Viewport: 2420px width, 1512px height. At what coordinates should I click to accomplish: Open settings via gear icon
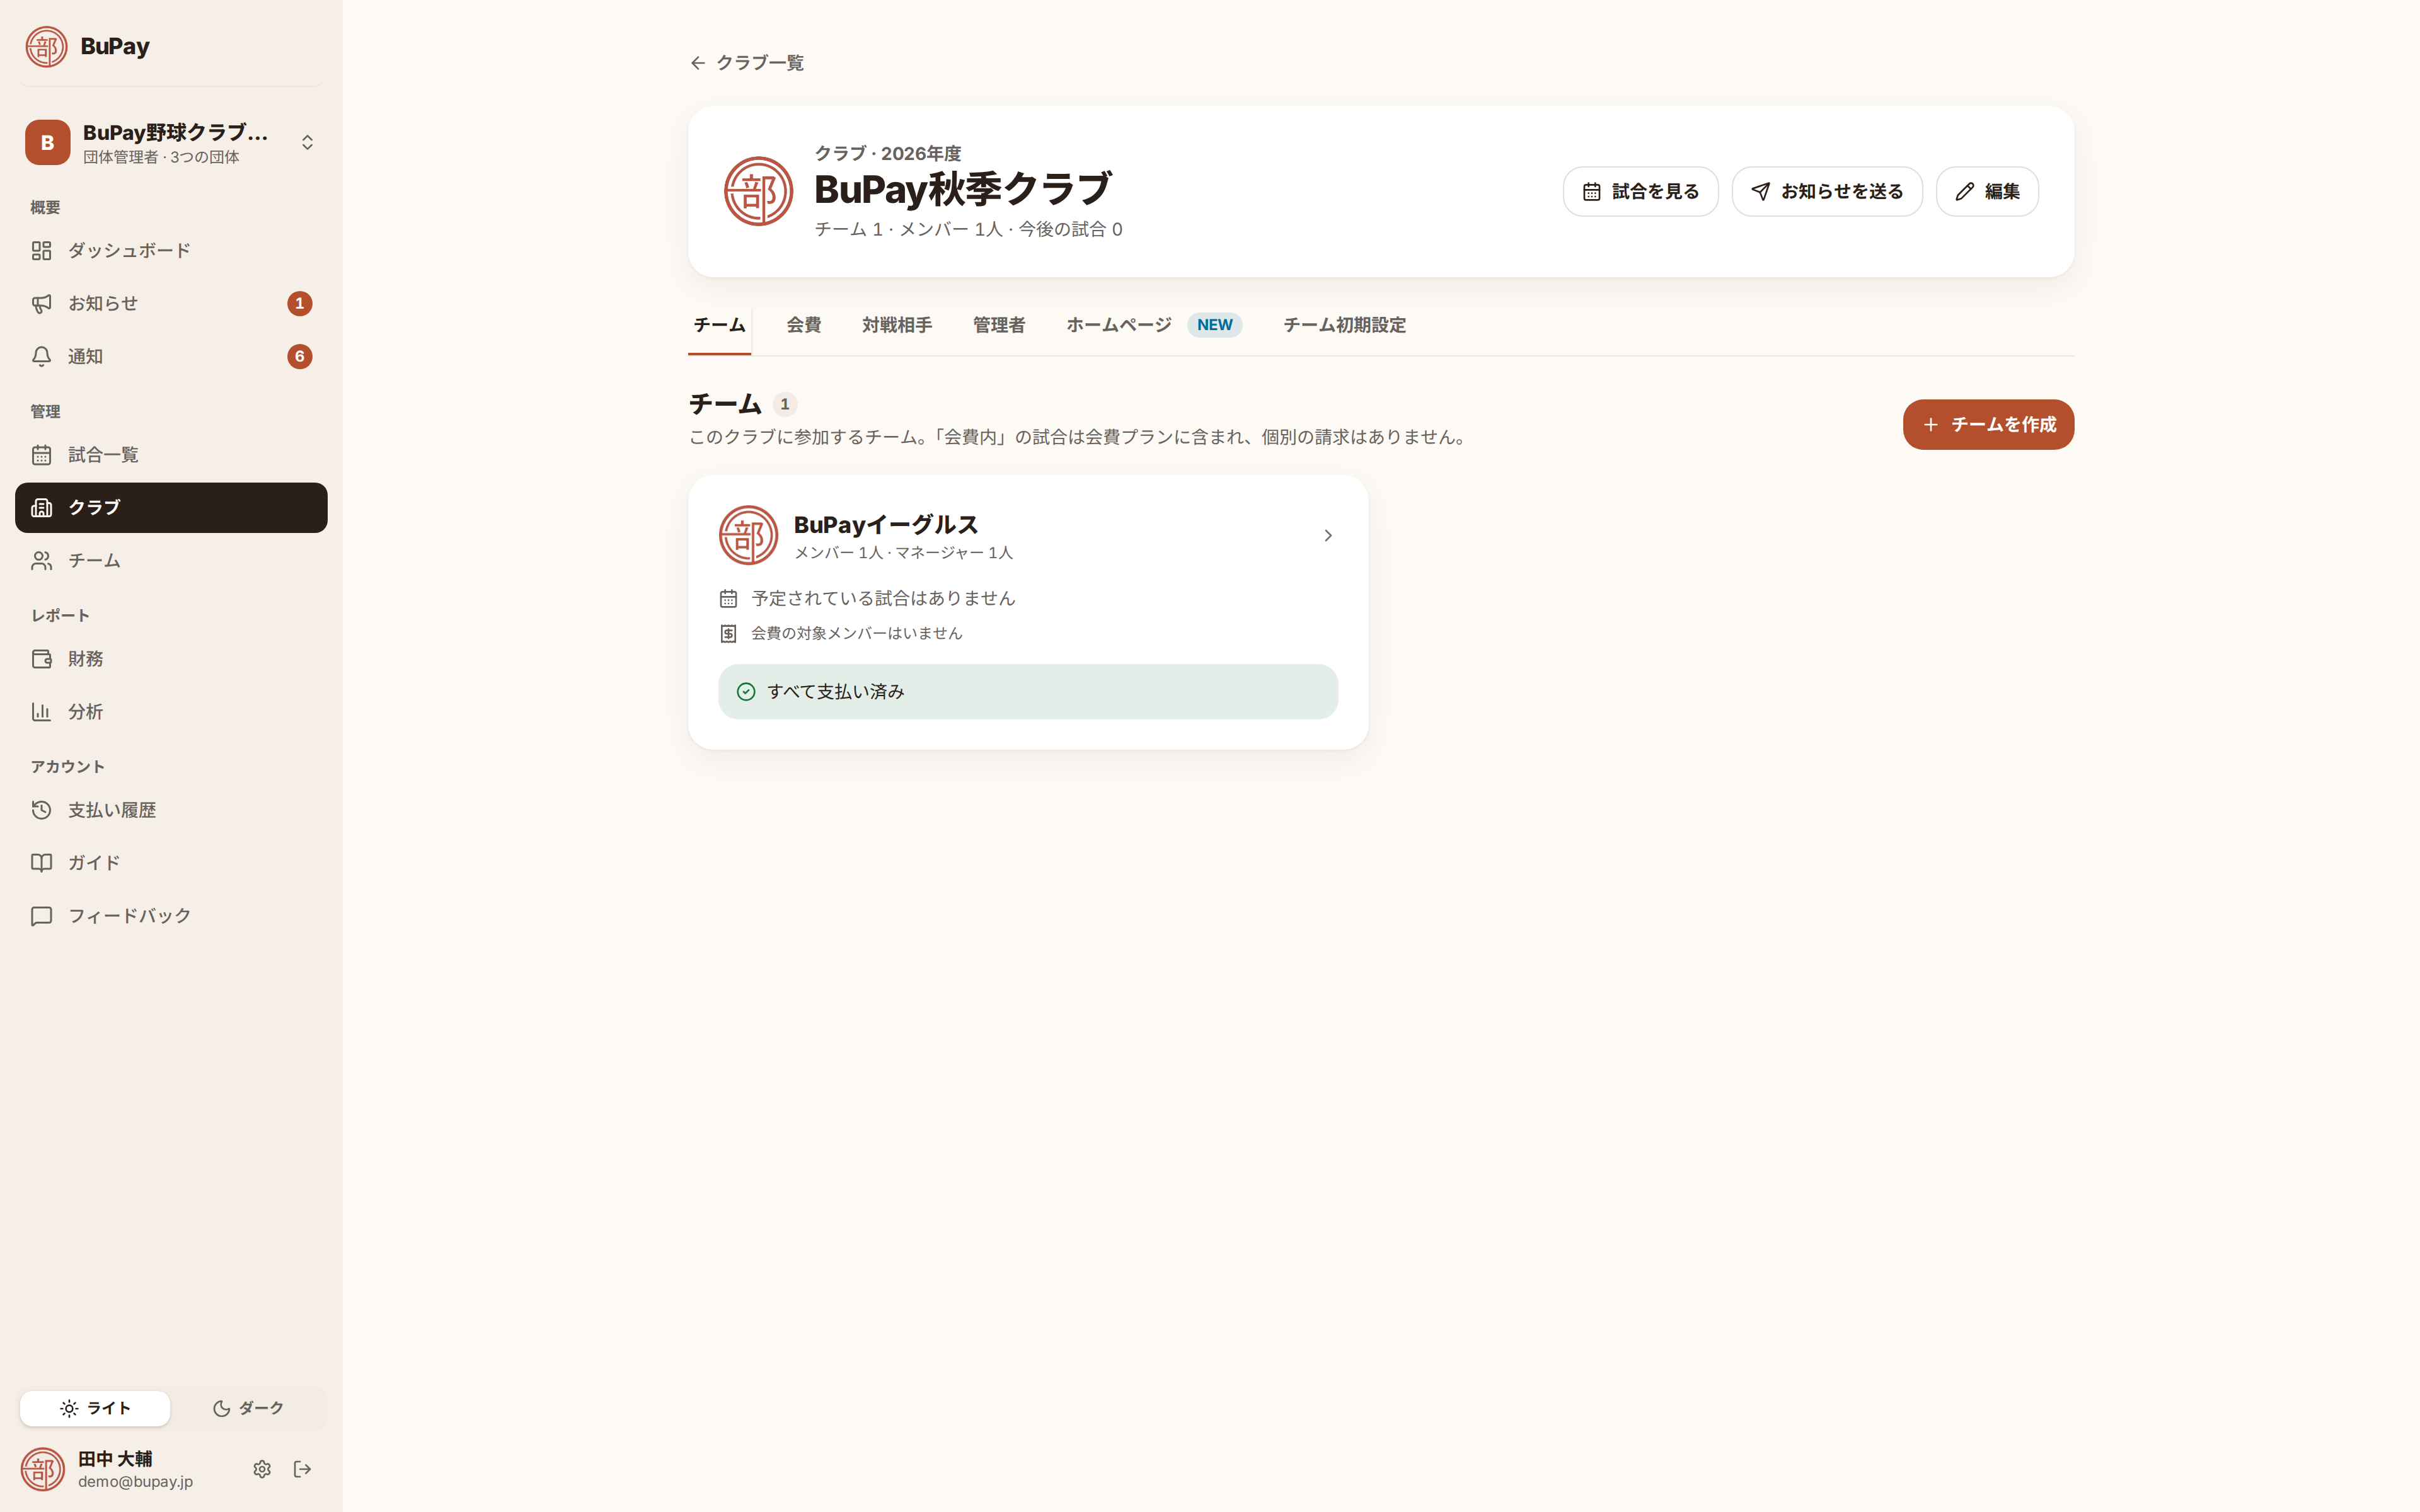pos(262,1469)
